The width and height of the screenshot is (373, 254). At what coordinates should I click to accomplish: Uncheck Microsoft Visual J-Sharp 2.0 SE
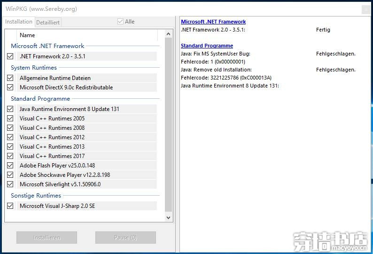pos(10,206)
